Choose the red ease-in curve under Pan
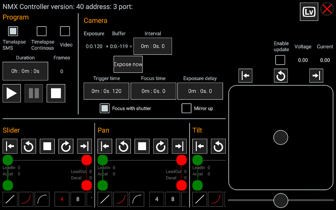The image size is (336, 210). (121, 199)
